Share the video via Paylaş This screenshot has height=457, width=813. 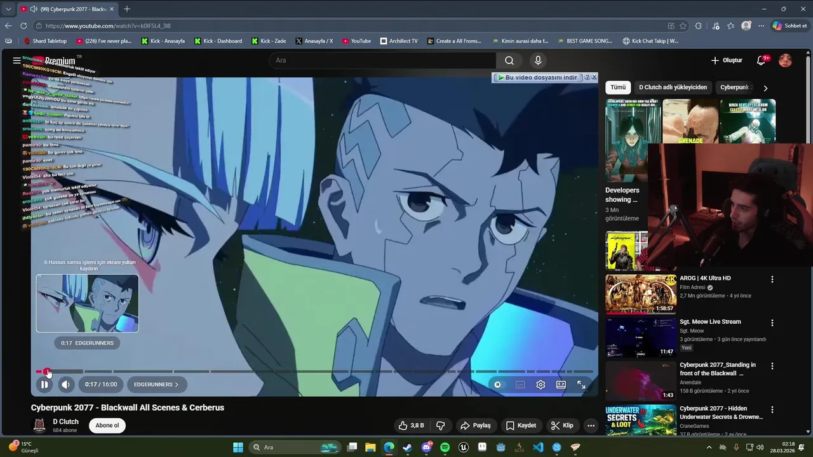(476, 426)
